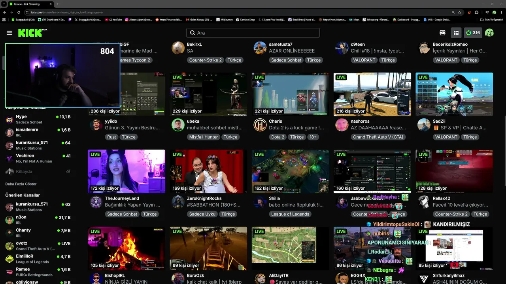
Task: Open the YouTube bookmark
Action: coord(113,19)
